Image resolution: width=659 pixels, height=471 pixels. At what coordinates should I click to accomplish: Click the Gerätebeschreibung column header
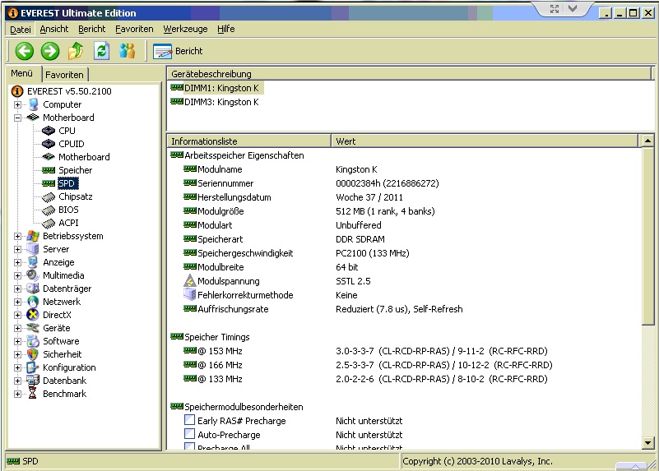coord(410,74)
